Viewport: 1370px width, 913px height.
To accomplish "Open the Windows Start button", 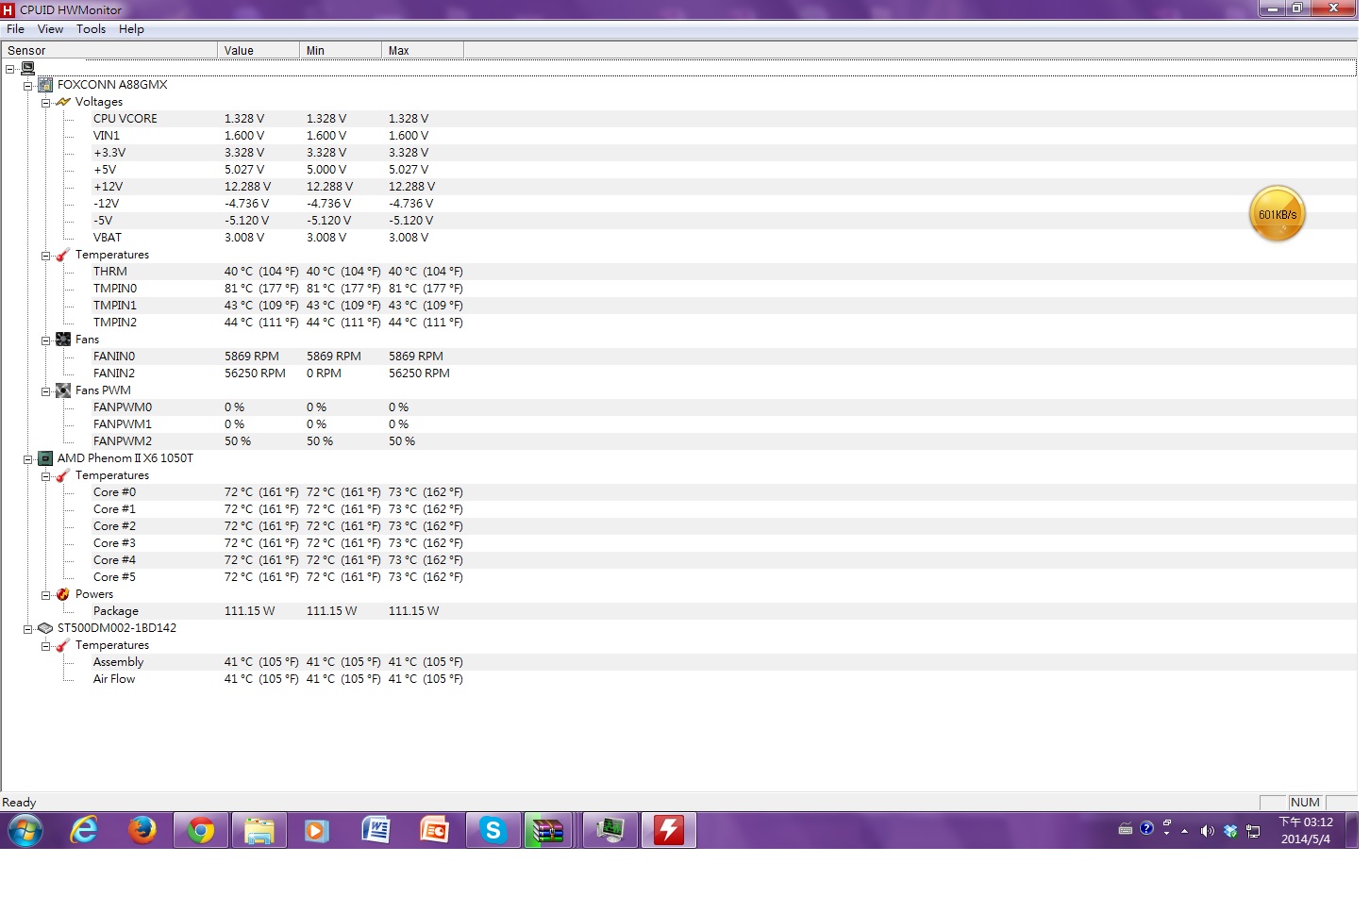I will 25,831.
